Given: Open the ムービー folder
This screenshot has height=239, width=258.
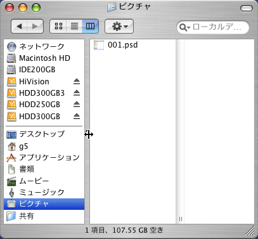Looking at the screenshot, I should pos(44,181).
